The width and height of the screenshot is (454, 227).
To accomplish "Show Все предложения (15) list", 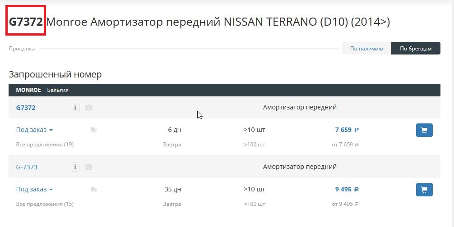I will (45, 204).
